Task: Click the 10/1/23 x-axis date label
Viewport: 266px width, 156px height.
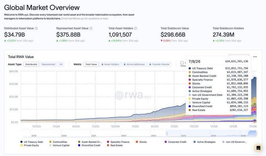Action: [x=36, y=127]
